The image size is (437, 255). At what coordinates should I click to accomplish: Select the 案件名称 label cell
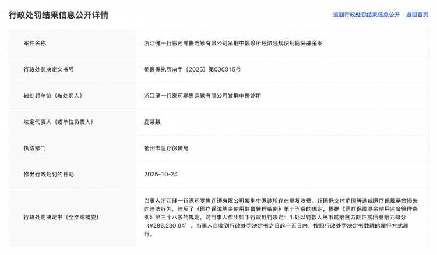click(35, 43)
